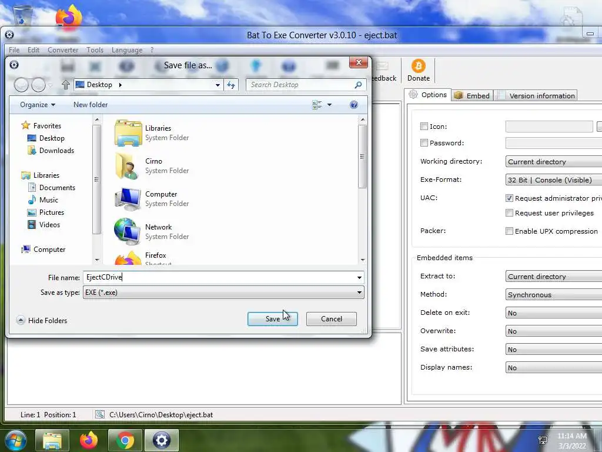Enable the Password checkbox
Screen dimensions: 602x452
(x=424, y=143)
